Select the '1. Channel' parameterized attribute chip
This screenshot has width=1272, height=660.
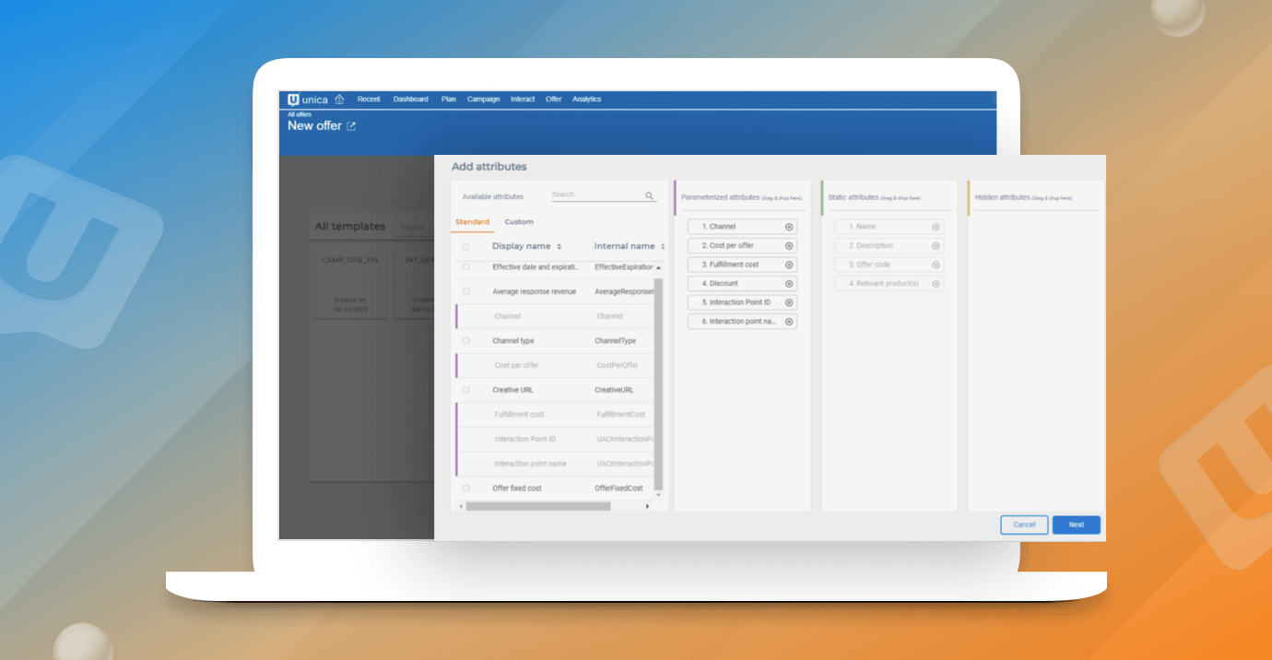tap(742, 227)
